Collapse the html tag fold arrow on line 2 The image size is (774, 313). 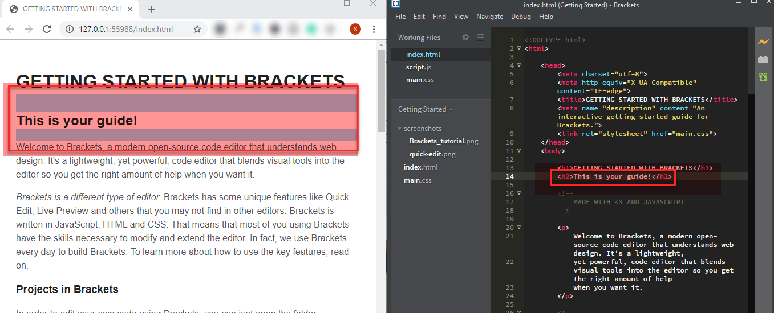[518, 48]
